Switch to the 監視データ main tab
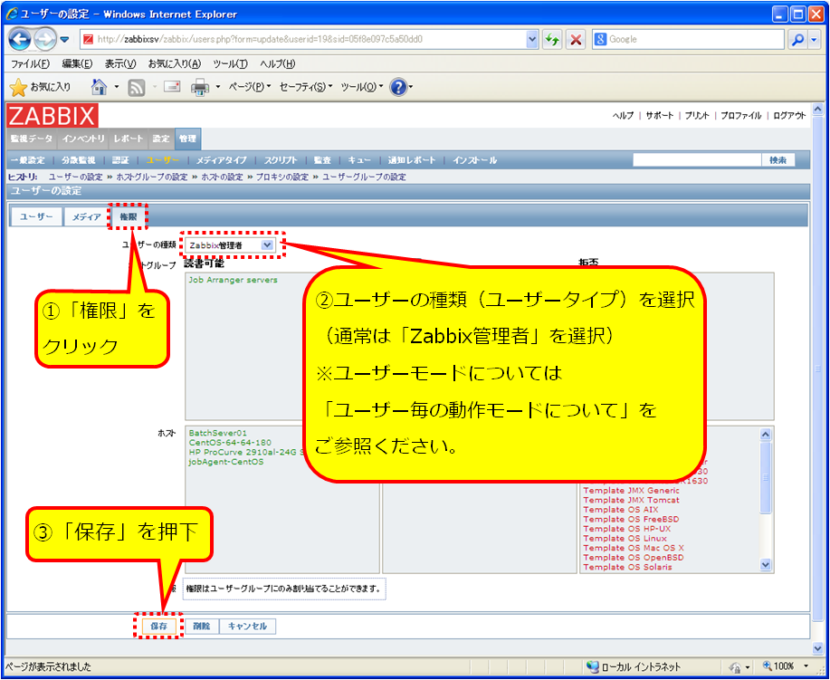This screenshot has width=830, height=680. (x=32, y=139)
